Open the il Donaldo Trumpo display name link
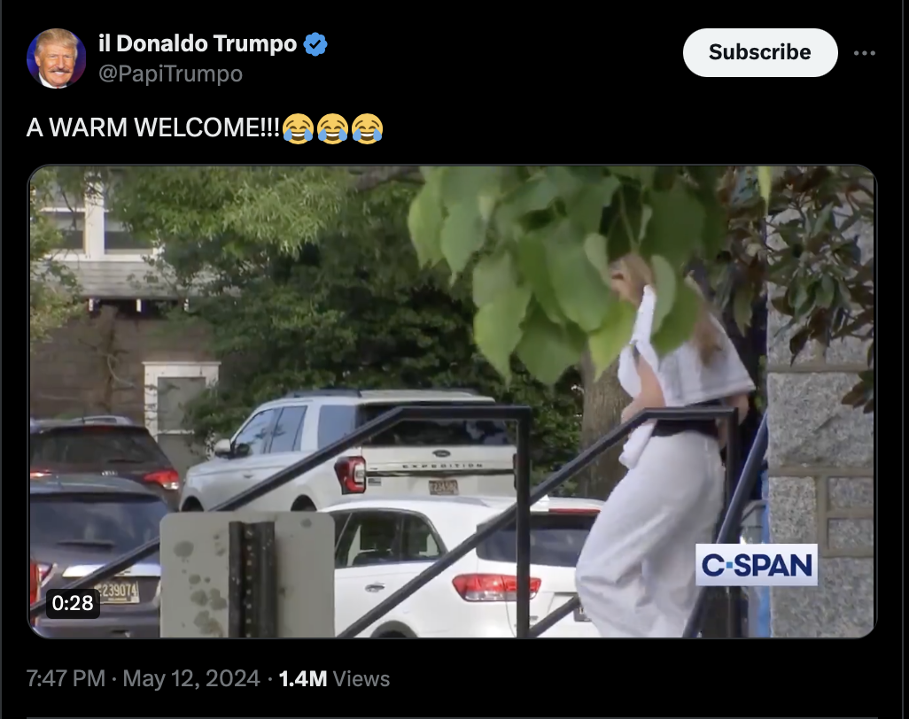 click(198, 43)
